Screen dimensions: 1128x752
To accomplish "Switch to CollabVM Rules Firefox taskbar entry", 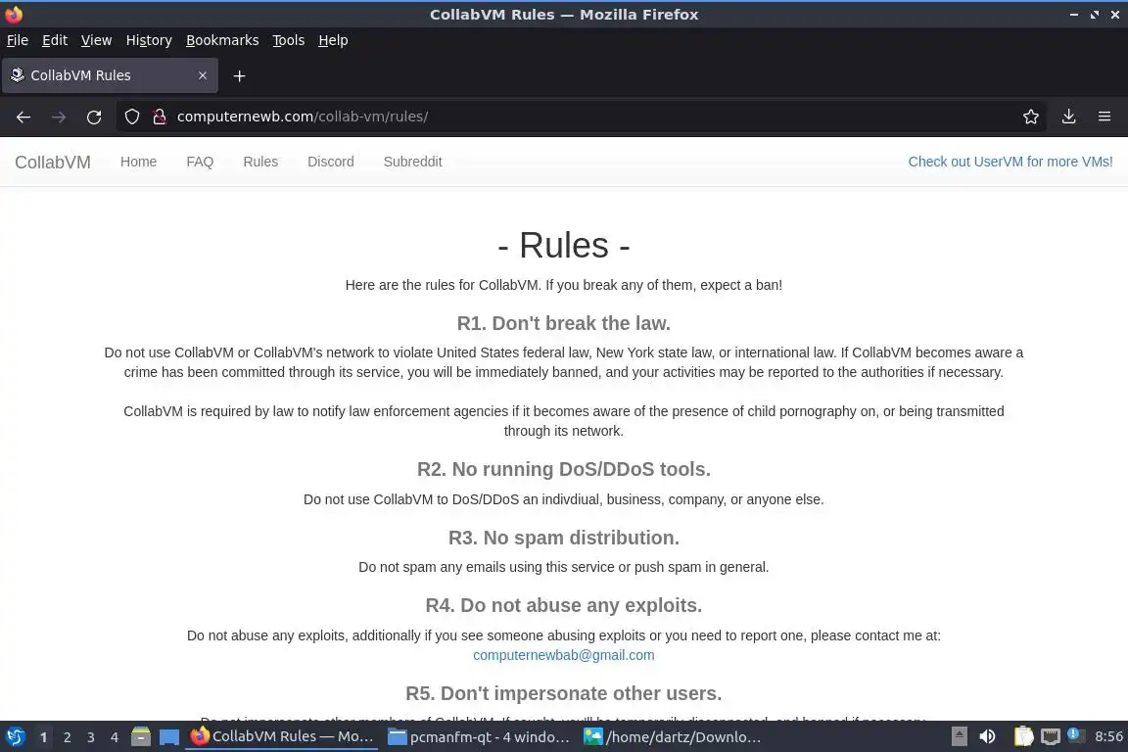I will 281,737.
